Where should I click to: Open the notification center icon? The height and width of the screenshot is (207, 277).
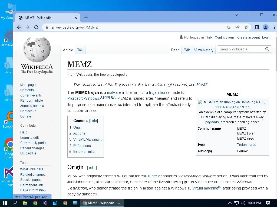268,203
